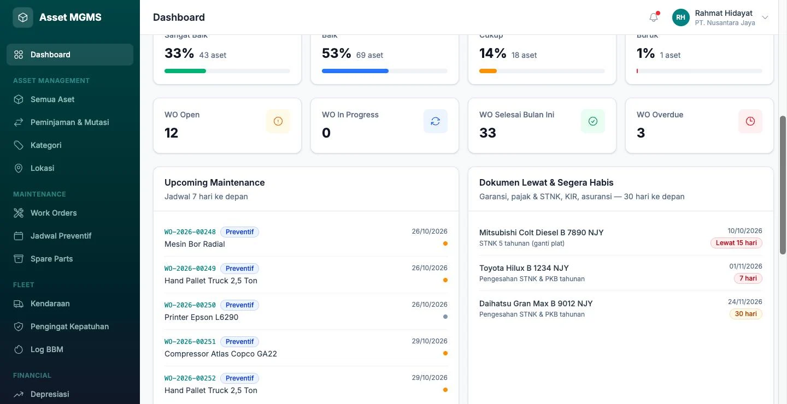Click the WO Selesai check icon
The image size is (787, 404).
click(x=593, y=121)
